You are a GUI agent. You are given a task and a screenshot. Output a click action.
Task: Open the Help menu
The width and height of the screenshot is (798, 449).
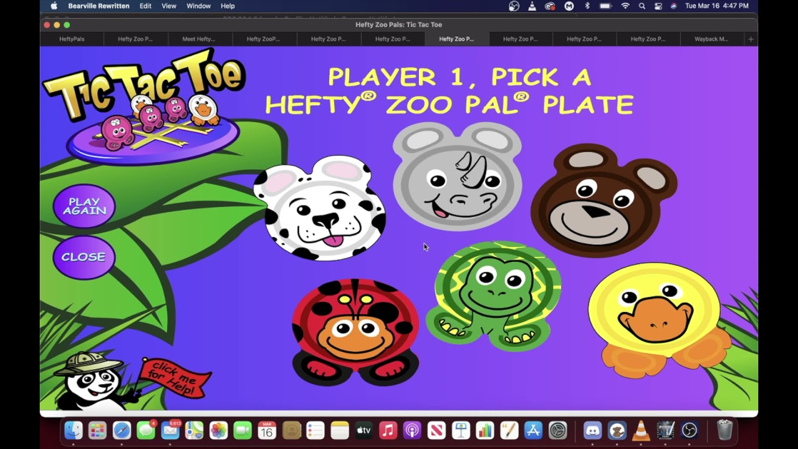(228, 6)
